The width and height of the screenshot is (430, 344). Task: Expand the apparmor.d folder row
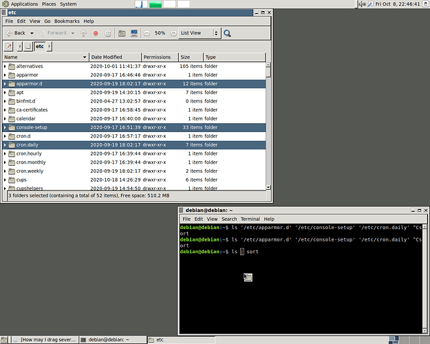click(x=5, y=84)
